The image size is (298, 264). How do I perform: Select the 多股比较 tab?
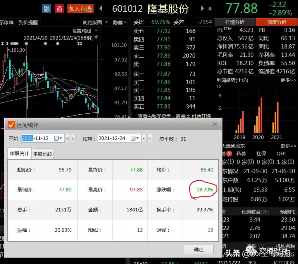pos(42,154)
